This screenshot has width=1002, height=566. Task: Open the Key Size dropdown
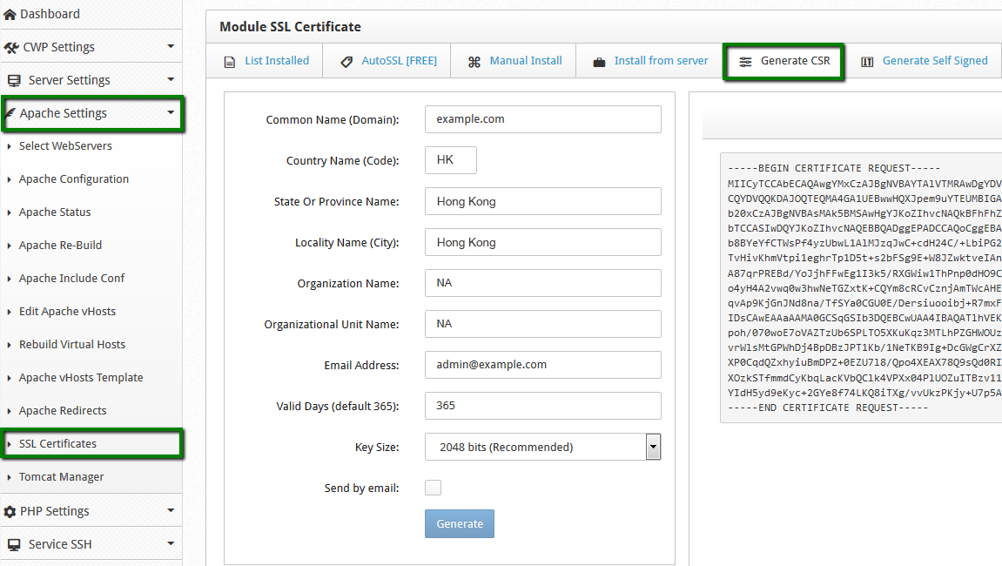coord(542,447)
